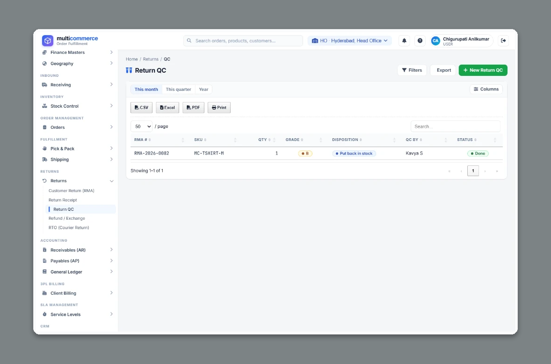The height and width of the screenshot is (364, 551).
Task: Open Customer Return (RMA) in sidebar
Action: 72,191
